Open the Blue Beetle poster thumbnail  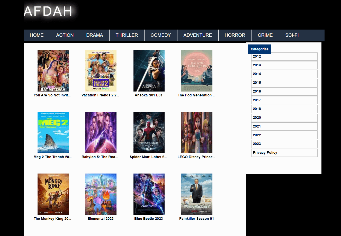coord(149,194)
